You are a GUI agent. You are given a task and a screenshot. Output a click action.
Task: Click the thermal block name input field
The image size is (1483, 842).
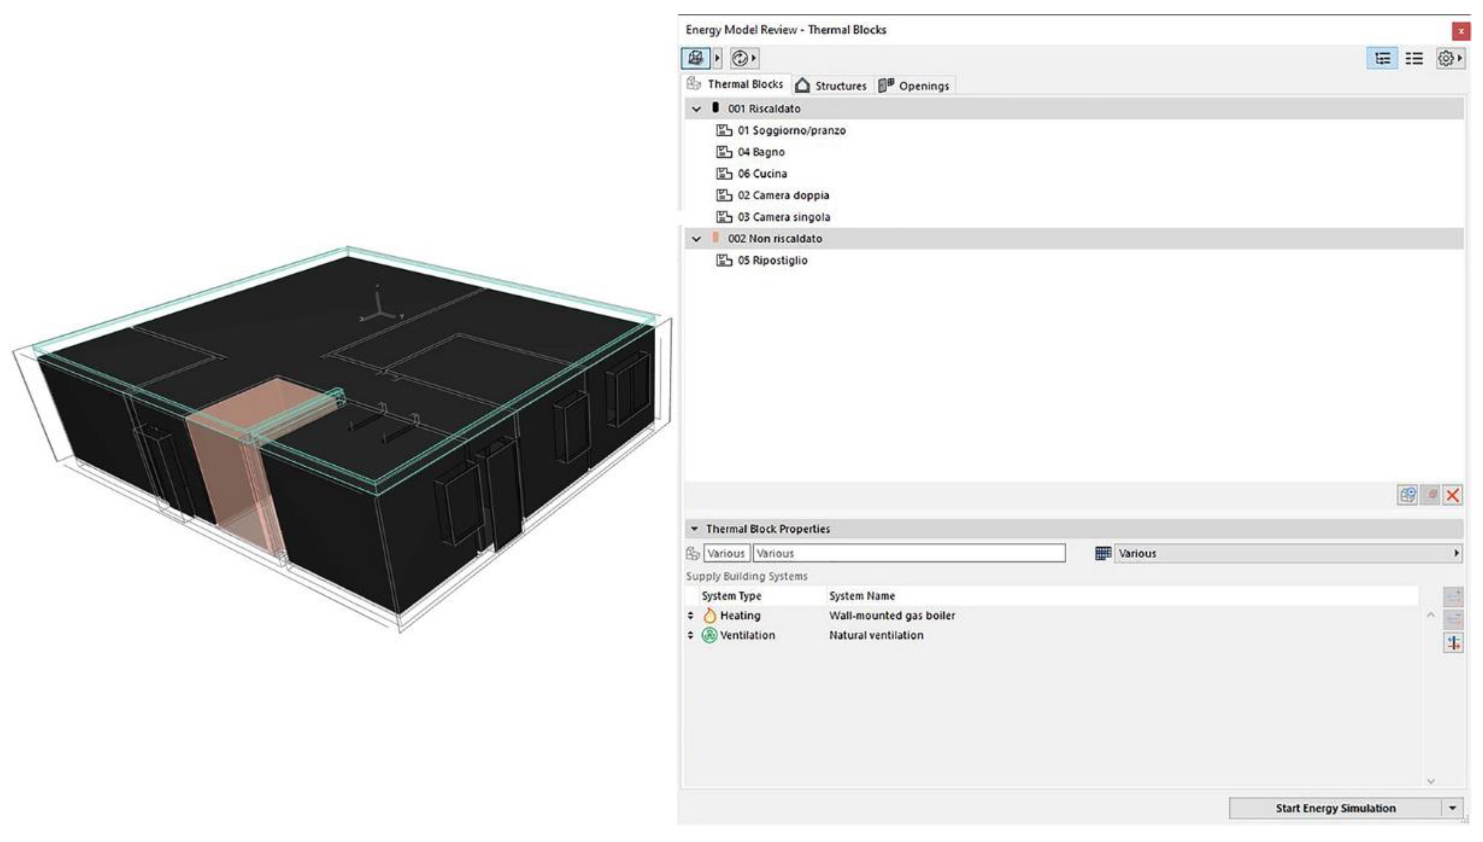tap(908, 553)
